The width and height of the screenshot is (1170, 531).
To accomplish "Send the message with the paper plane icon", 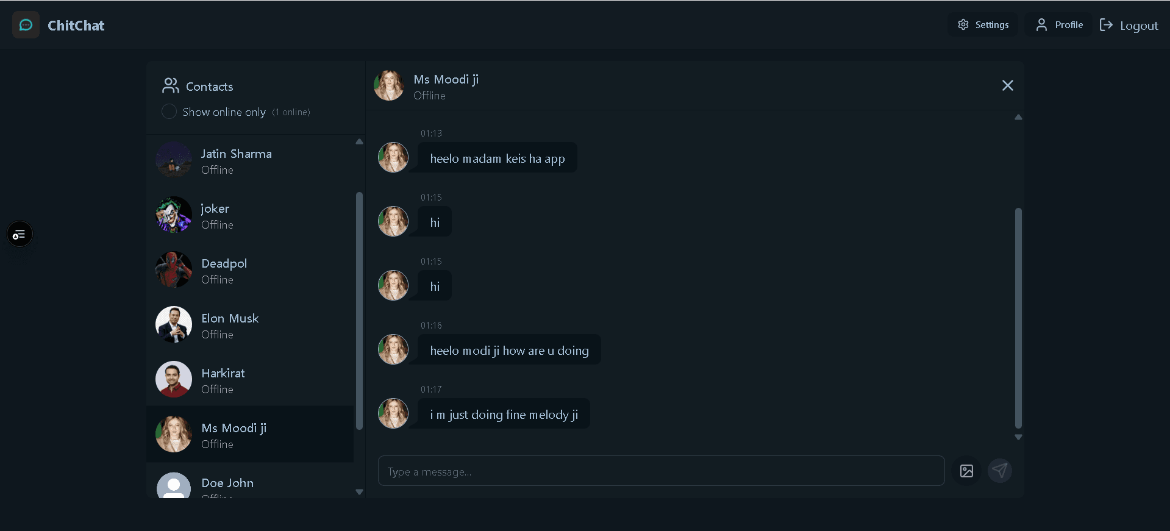I will click(999, 471).
